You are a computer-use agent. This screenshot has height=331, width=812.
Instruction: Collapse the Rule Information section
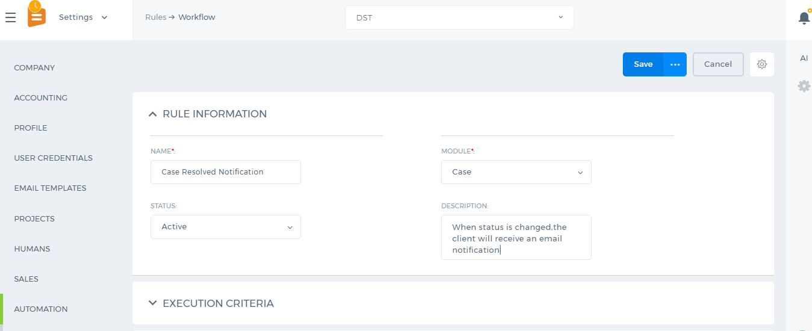coord(152,114)
